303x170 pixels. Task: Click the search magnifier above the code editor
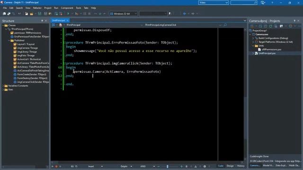point(225,25)
